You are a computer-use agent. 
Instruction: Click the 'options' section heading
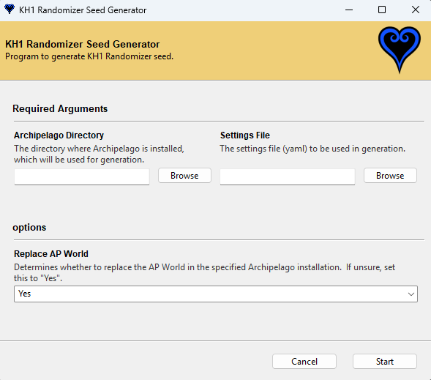pyautogui.click(x=29, y=228)
